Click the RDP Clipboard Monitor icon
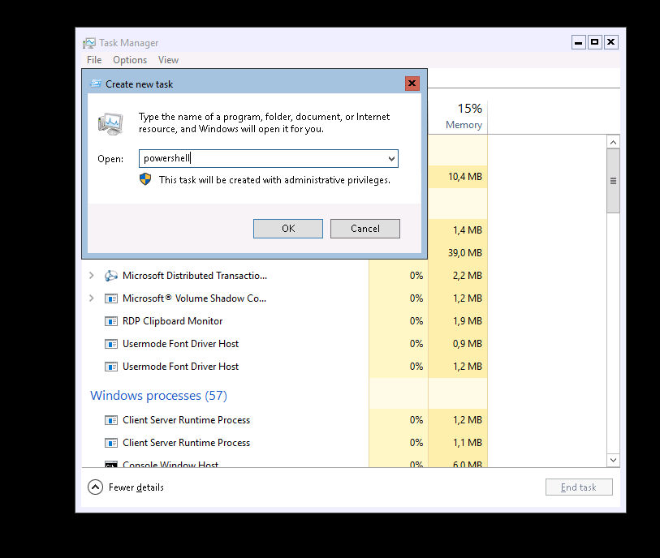Screen dimensions: 660x558 111,321
